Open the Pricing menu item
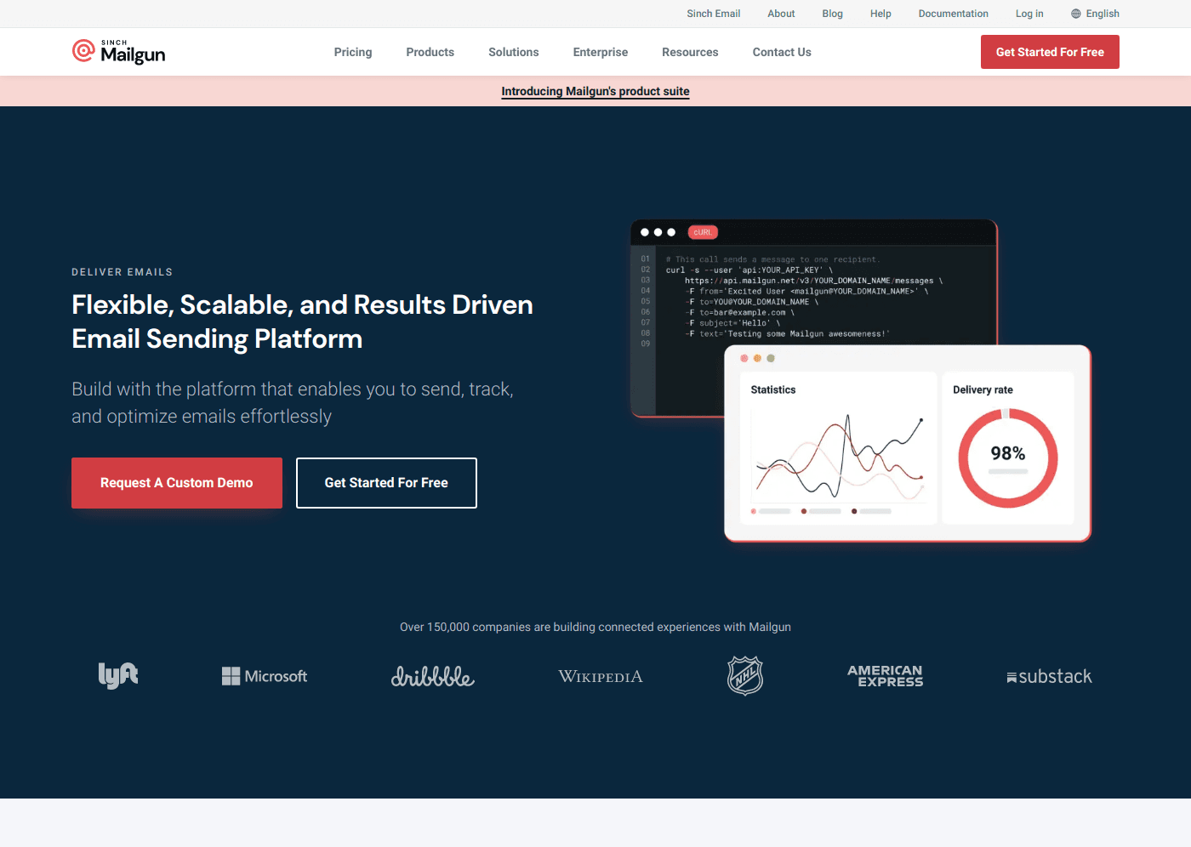Screen dimensions: 1191x847 click(353, 52)
